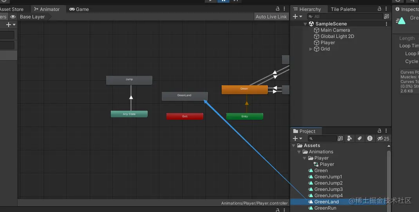
Task: Collapse the Animations folder arrow
Action: click(299, 152)
